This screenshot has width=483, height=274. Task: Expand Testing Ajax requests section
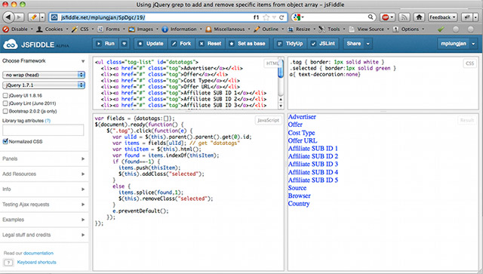pyautogui.click(x=44, y=205)
